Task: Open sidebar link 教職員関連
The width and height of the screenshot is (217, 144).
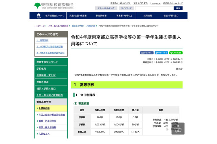Action: click(x=42, y=82)
